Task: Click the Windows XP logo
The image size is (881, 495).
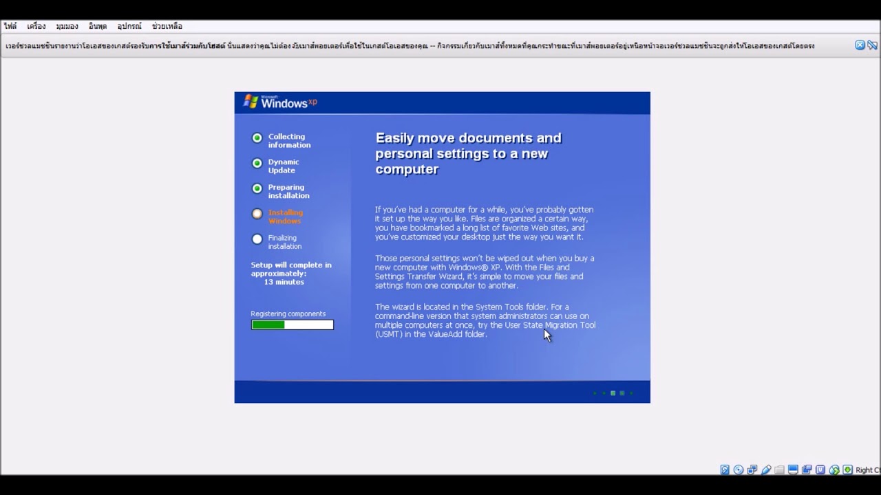Action: tap(280, 102)
